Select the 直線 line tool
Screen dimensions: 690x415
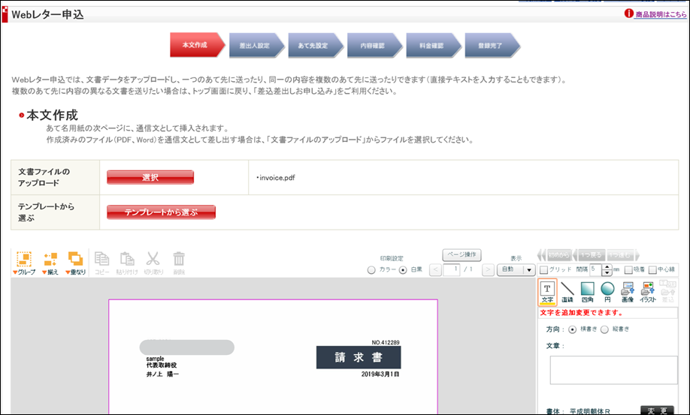point(567,292)
